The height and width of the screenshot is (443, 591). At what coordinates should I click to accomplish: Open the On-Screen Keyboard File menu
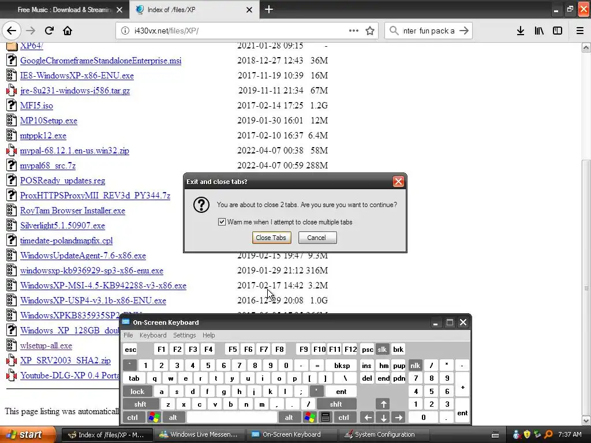128,335
